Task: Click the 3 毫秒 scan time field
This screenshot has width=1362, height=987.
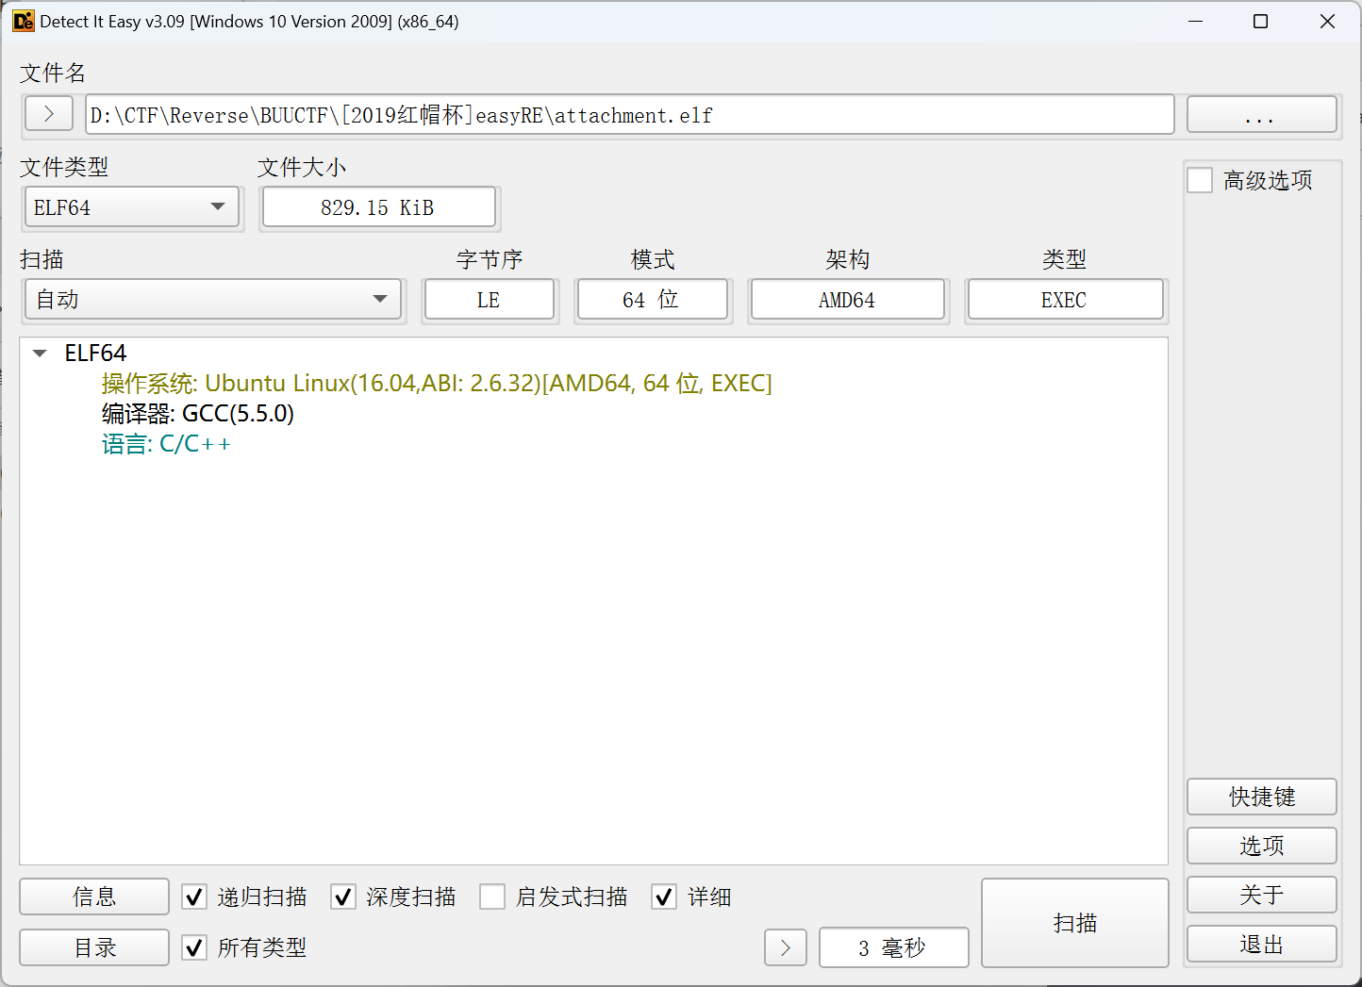Action: 893,947
